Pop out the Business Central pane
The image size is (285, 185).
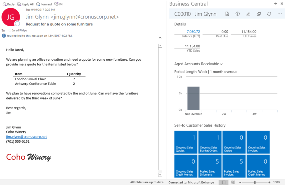259,13
